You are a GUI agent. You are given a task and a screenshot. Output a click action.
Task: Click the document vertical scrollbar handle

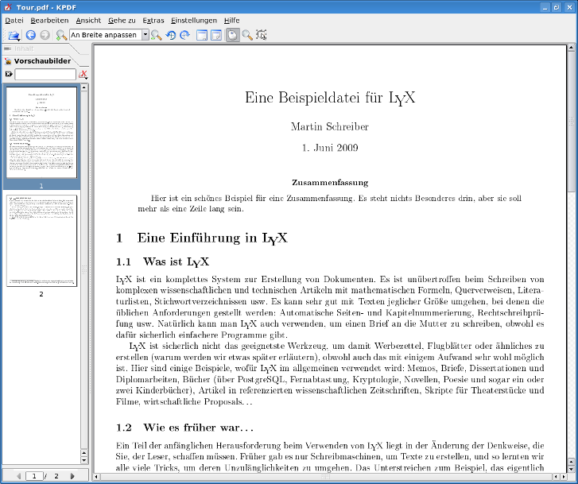coord(571,122)
